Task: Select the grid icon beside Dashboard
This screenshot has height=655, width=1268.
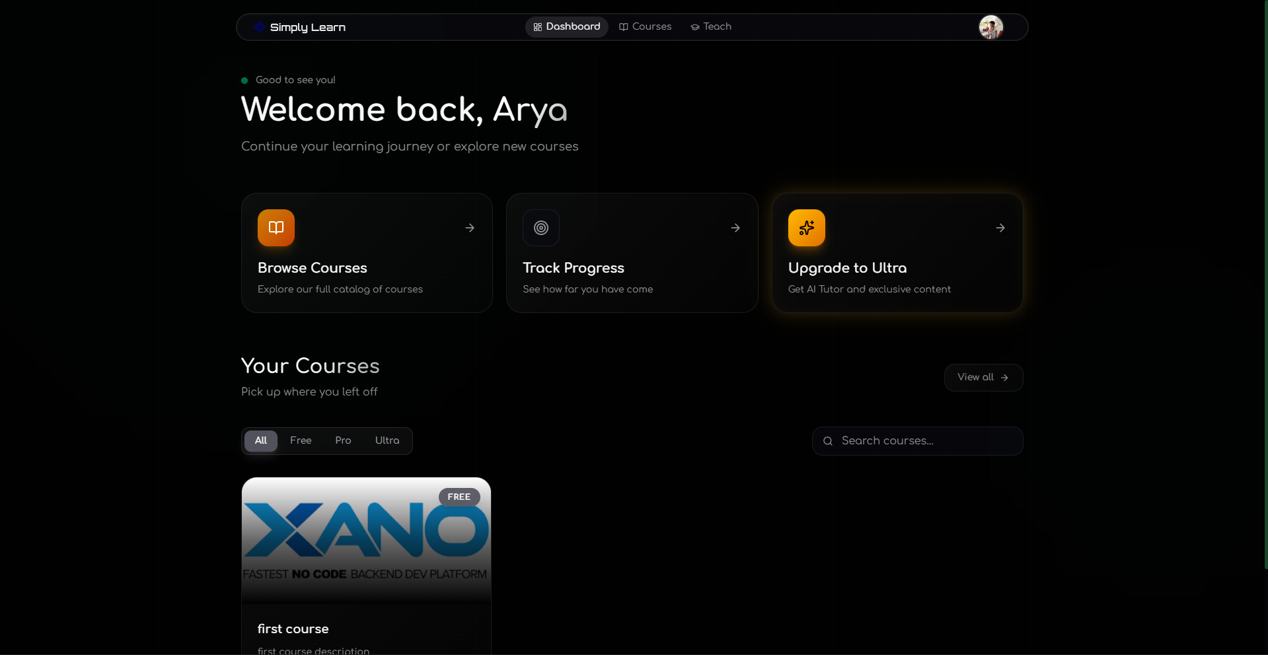Action: 537,27
